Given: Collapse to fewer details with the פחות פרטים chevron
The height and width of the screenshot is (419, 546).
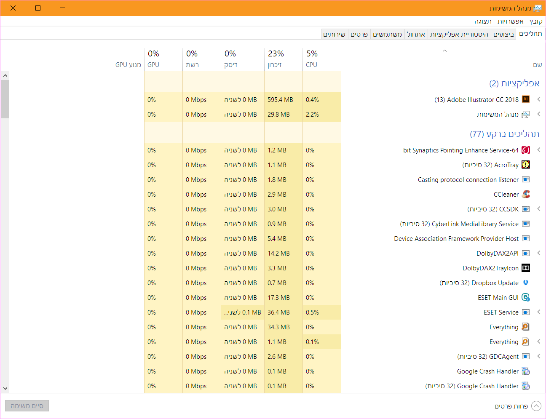Looking at the screenshot, I should click(536, 406).
